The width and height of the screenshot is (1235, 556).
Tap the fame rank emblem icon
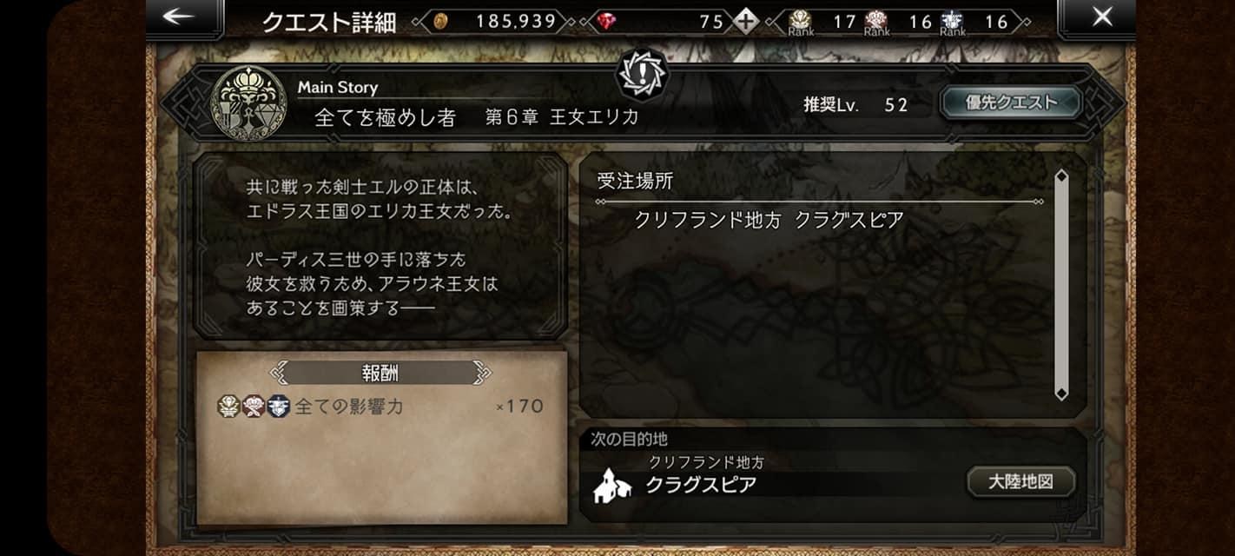[x=953, y=21]
